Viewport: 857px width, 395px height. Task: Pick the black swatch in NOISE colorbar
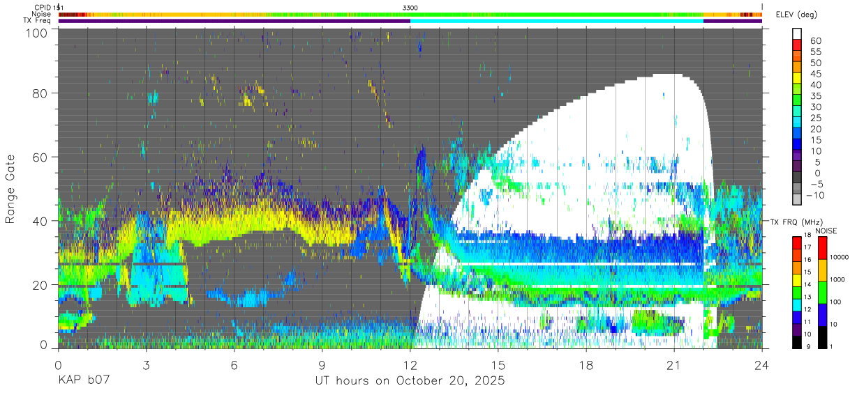point(824,337)
